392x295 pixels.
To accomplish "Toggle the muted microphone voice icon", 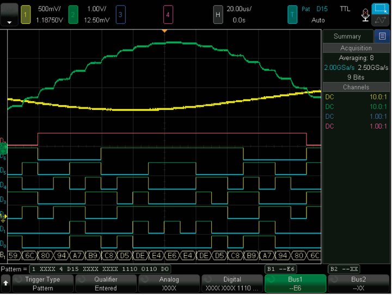I will tap(365, 15).
